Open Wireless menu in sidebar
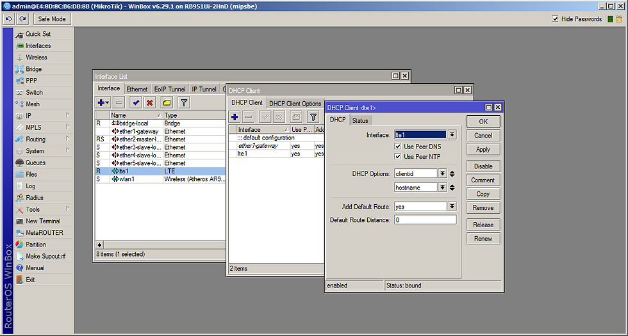The image size is (628, 336). pyautogui.click(x=38, y=57)
